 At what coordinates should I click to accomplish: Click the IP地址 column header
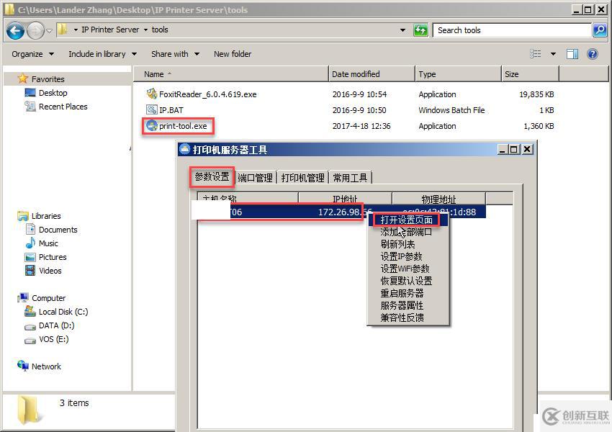click(345, 198)
